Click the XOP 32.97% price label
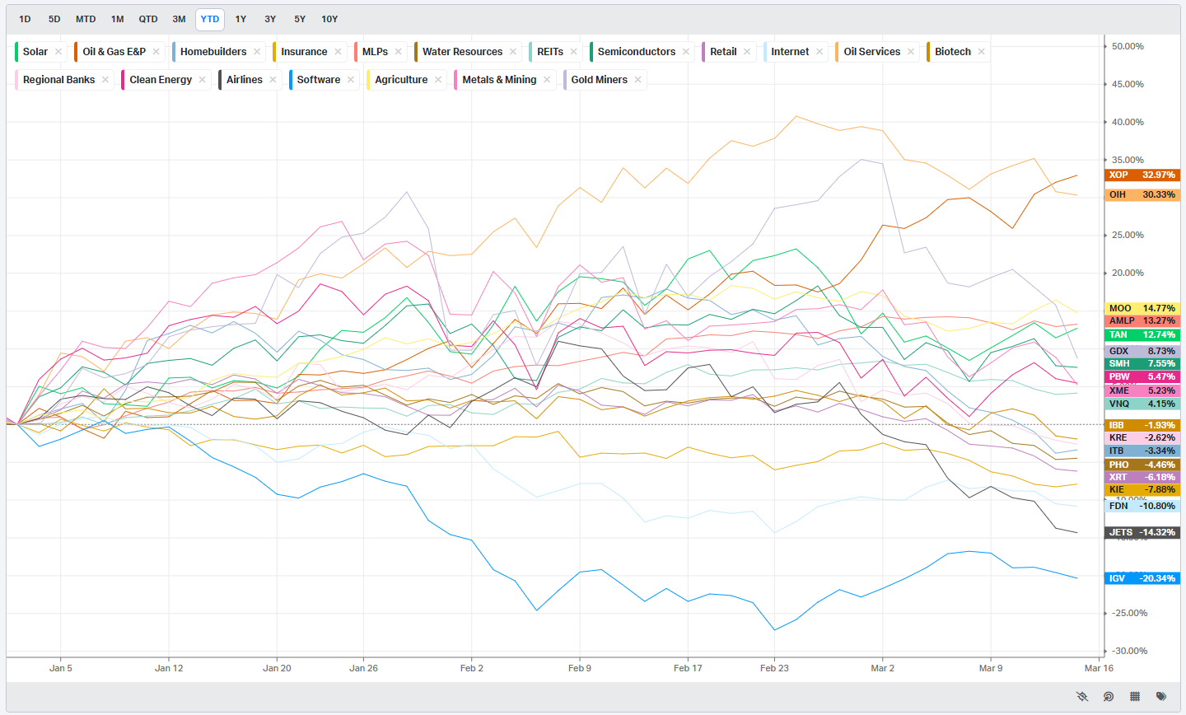Viewport: 1186px width, 715px height. 1142,175
